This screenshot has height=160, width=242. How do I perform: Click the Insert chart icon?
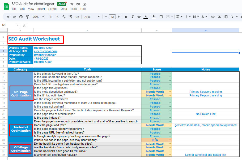(x=226, y=16)
